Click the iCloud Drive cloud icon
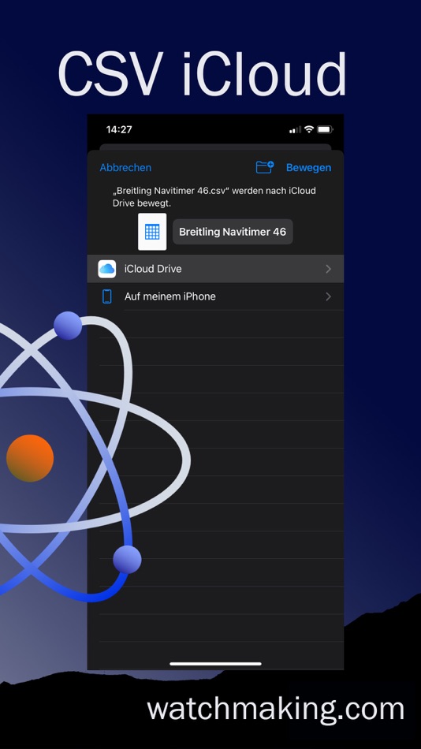 (107, 269)
